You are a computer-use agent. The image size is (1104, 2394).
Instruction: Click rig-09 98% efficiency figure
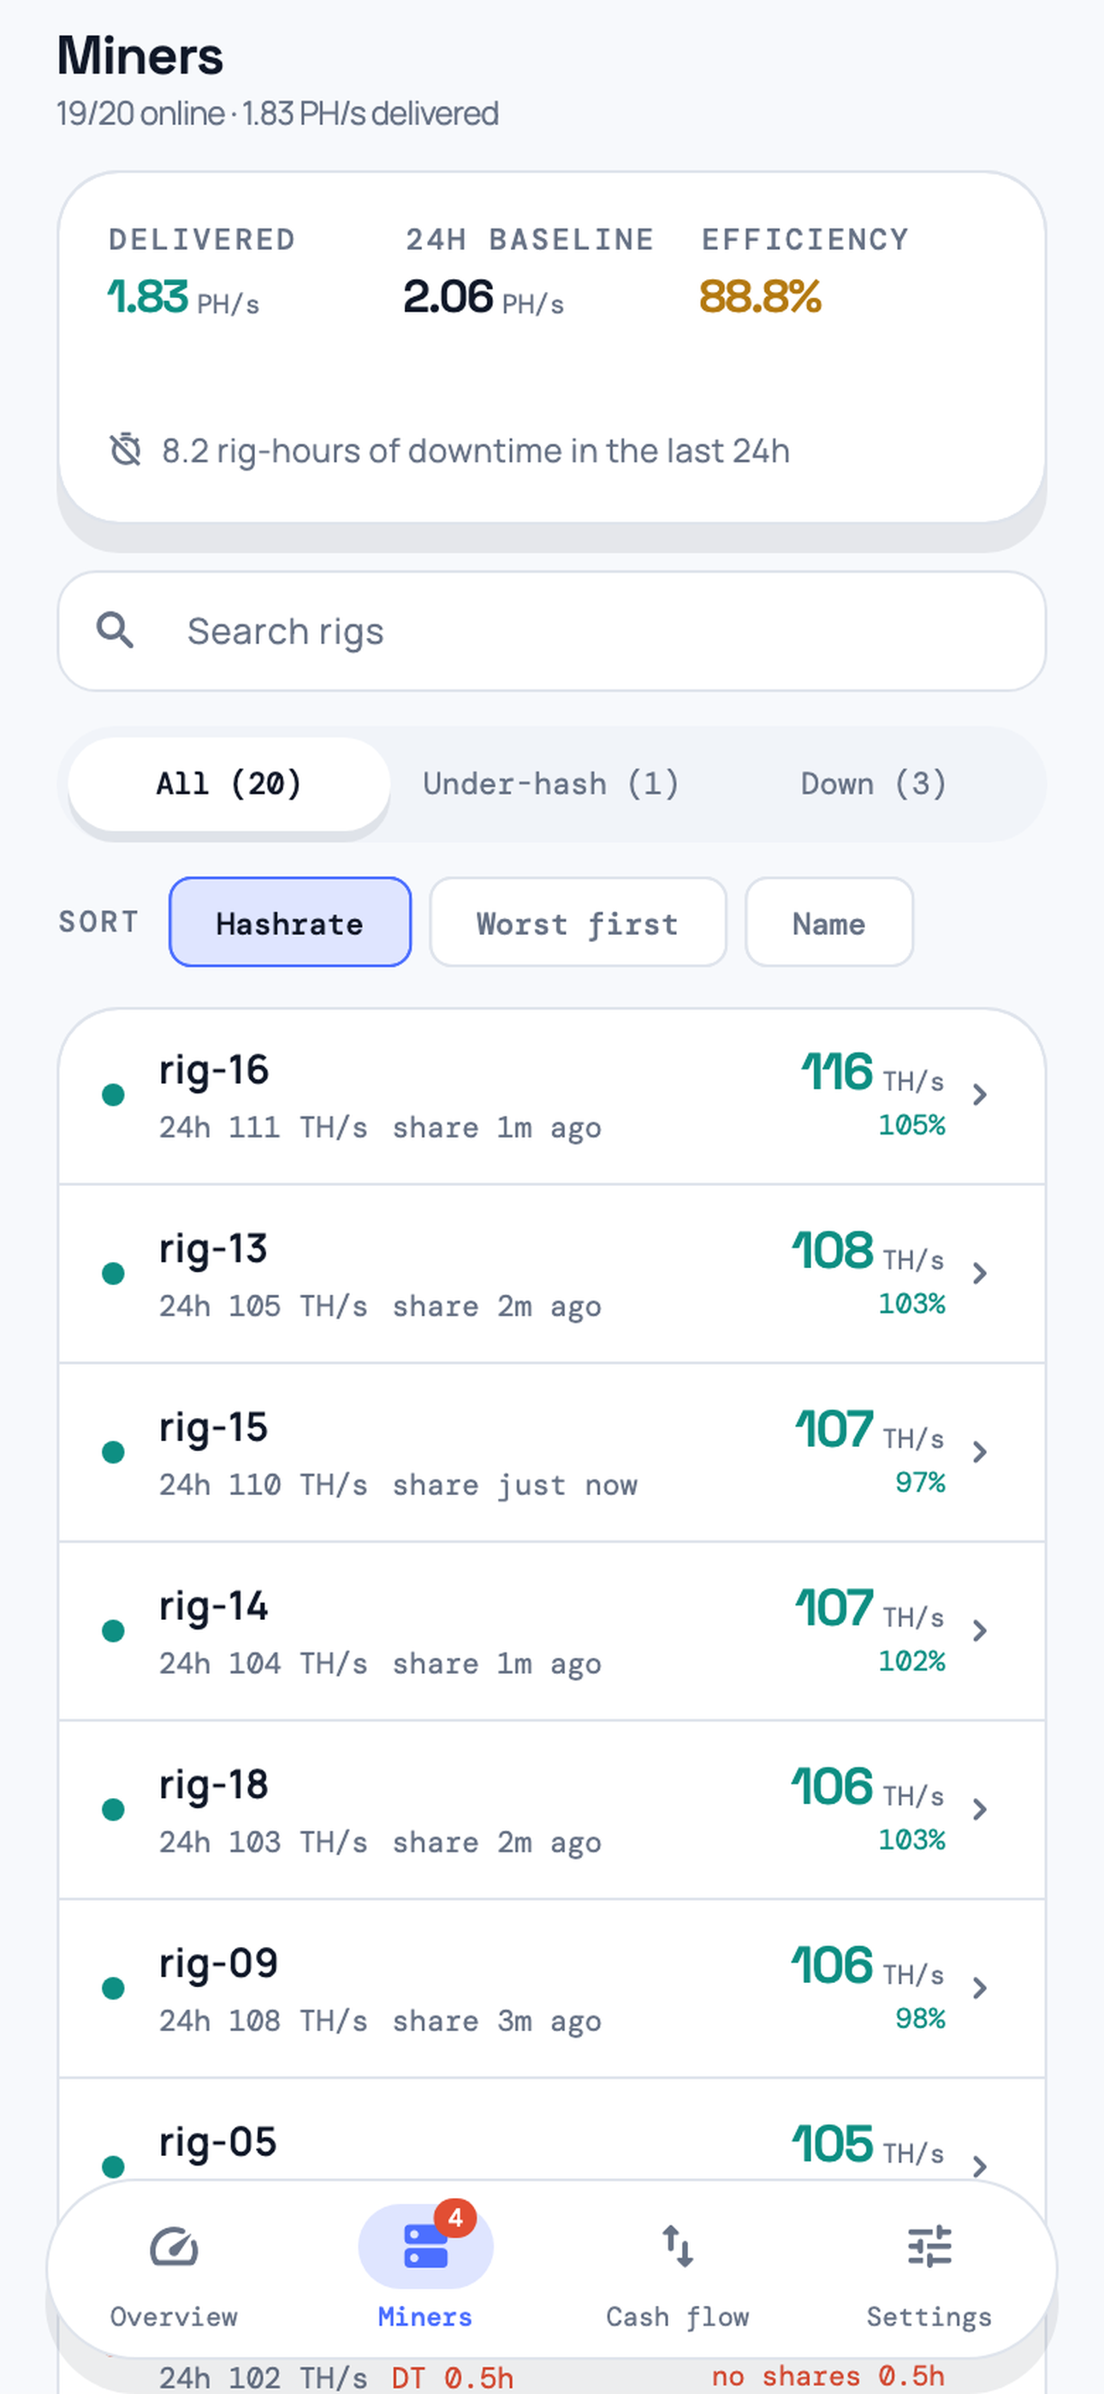(x=920, y=2017)
